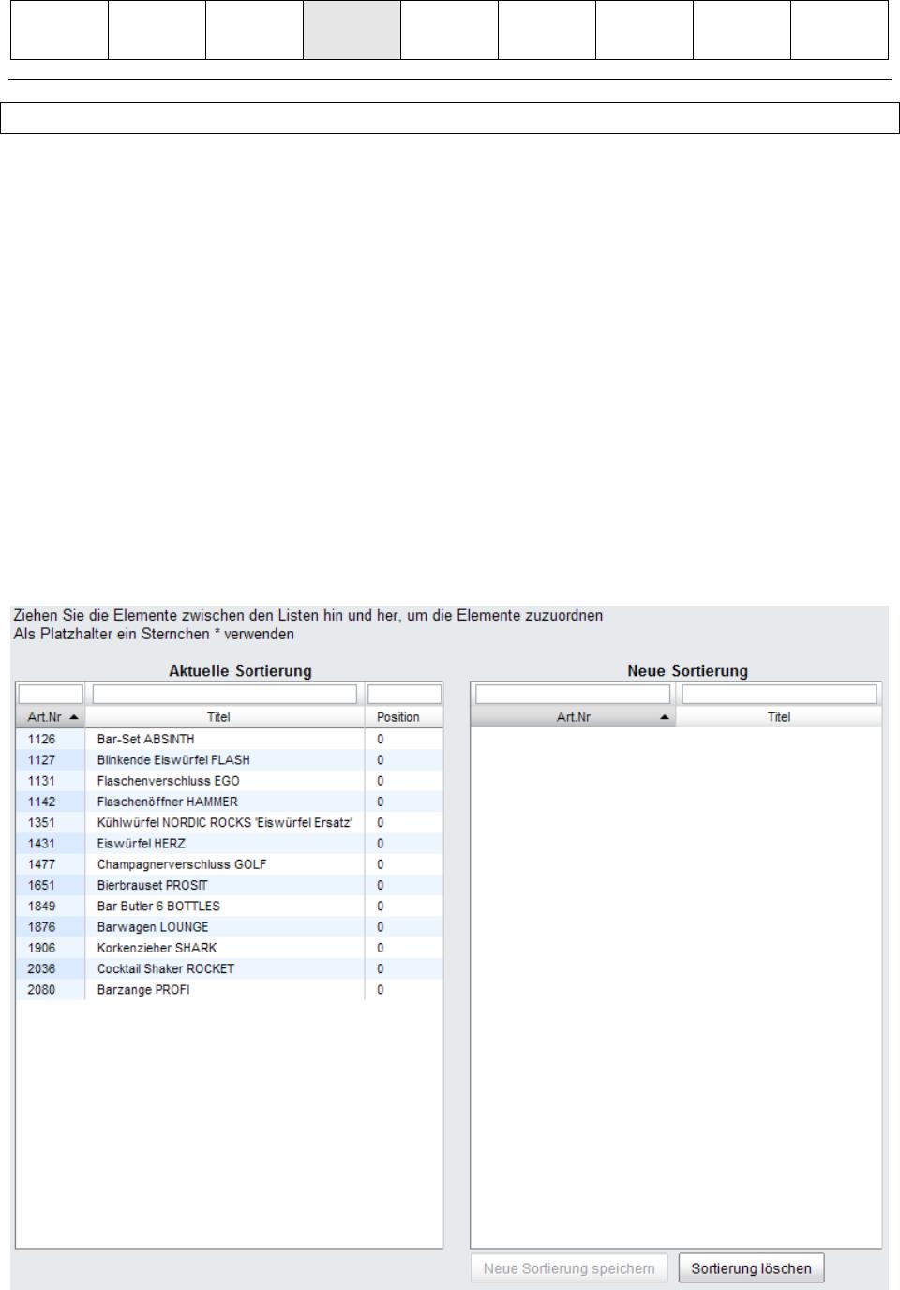The height and width of the screenshot is (1290, 900).
Task: Sort Aktuelle Sortierung by Art.Nr header
Action: coord(51,717)
